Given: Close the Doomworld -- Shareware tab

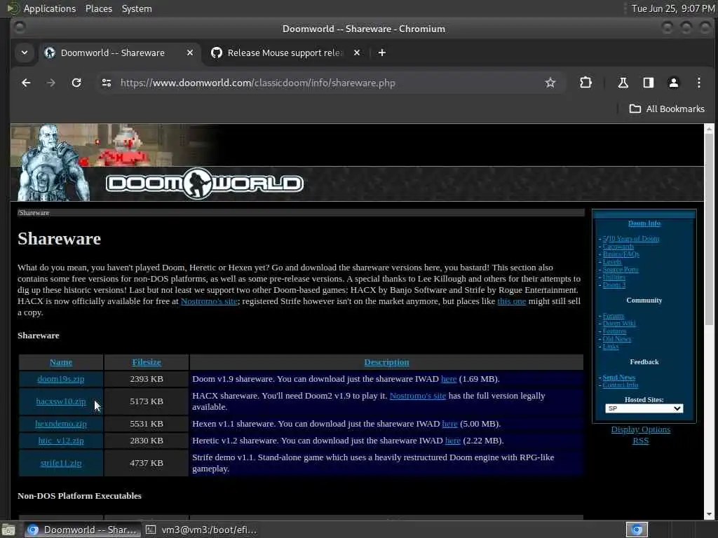Looking at the screenshot, I should point(190,53).
